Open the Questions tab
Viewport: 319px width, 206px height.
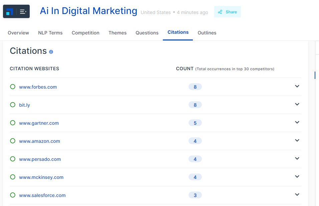147,33
